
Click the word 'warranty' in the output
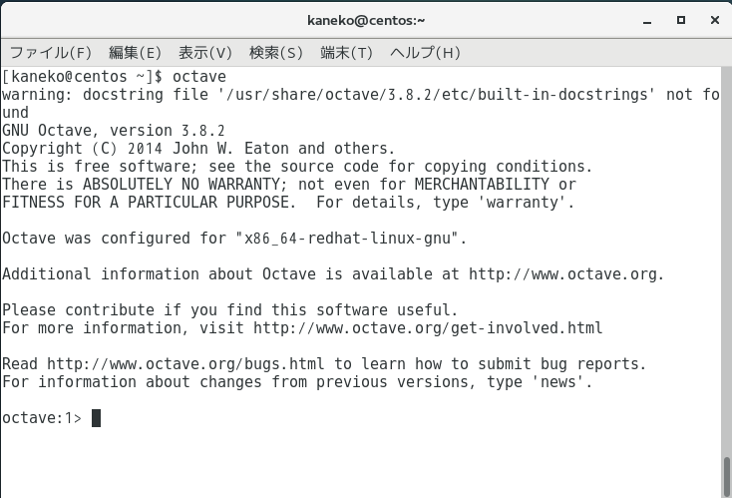click(523, 203)
